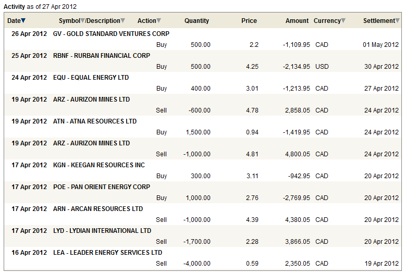The height and width of the screenshot is (273, 405).
Task: Click the Amount column header
Action: [297, 21]
